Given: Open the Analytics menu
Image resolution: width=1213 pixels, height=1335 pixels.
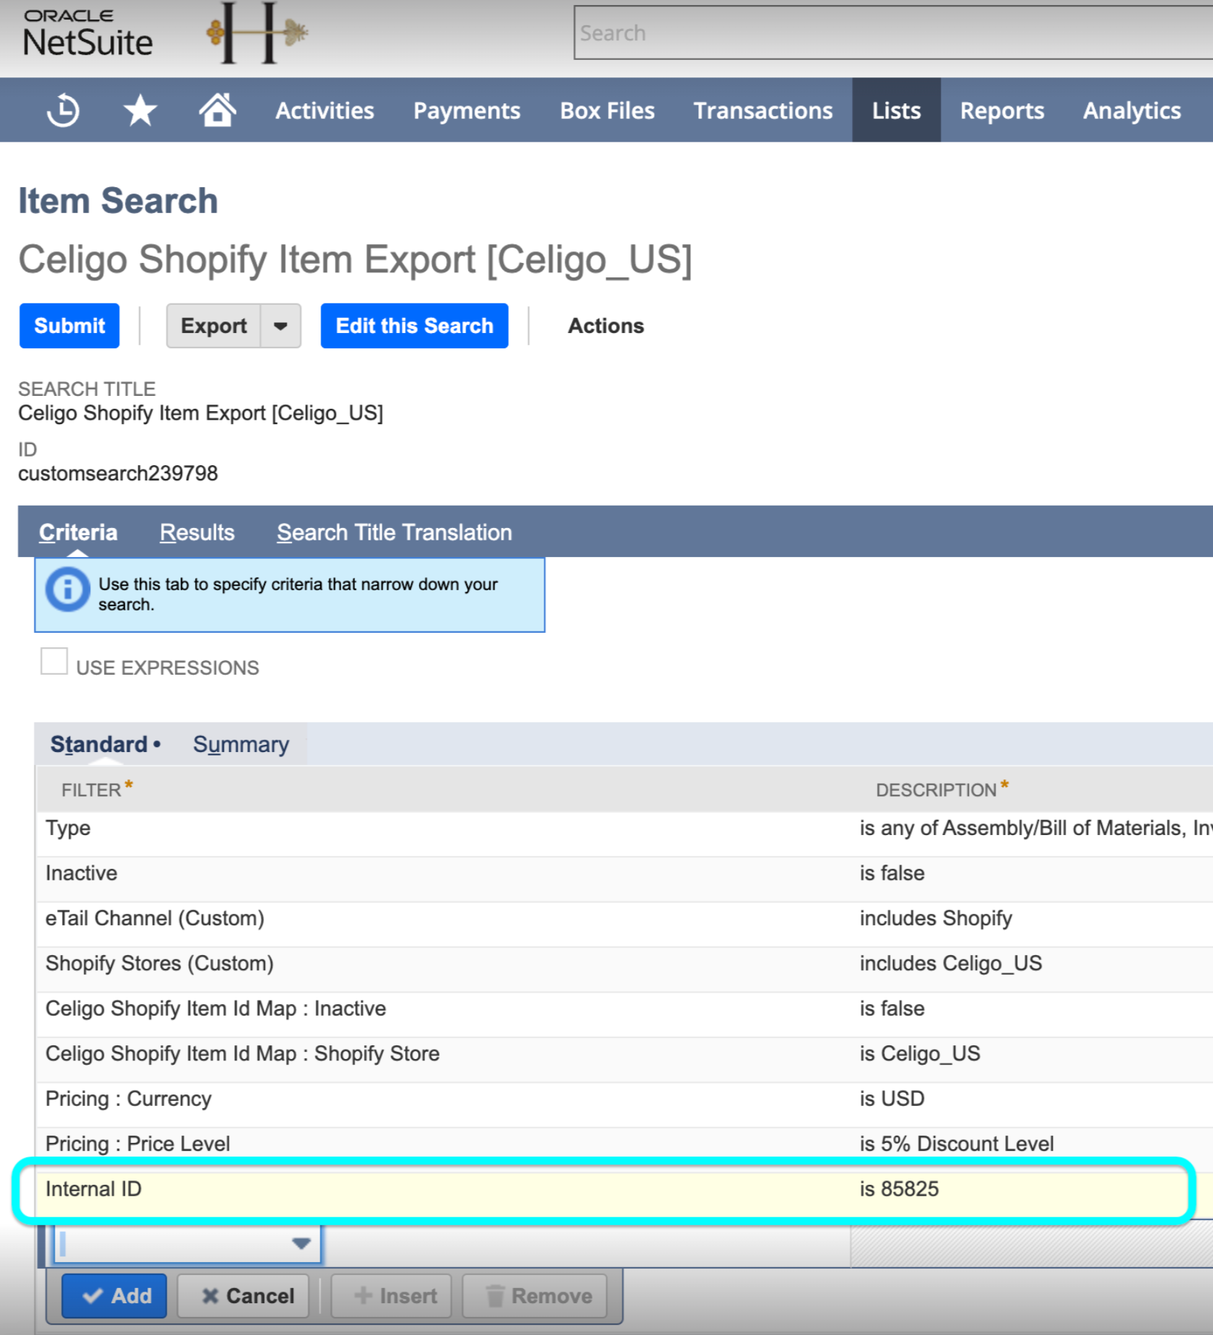Looking at the screenshot, I should coord(1131,111).
